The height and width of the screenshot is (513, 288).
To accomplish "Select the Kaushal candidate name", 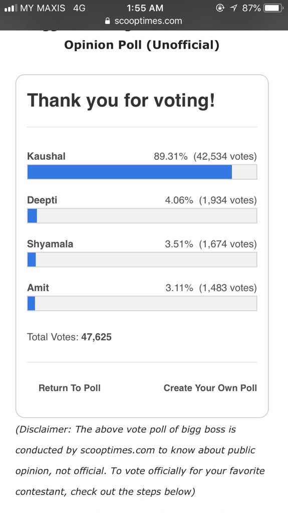I will pyautogui.click(x=46, y=156).
